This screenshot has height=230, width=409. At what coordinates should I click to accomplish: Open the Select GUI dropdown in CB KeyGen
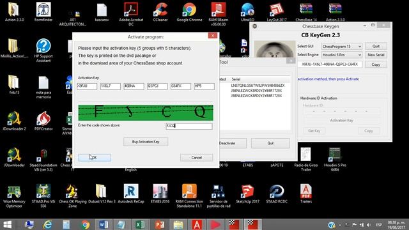coord(342,47)
